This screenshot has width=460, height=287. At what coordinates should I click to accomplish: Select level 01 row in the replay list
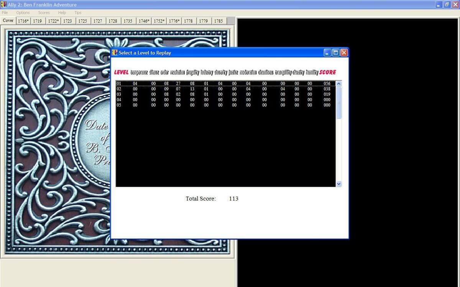click(x=226, y=83)
